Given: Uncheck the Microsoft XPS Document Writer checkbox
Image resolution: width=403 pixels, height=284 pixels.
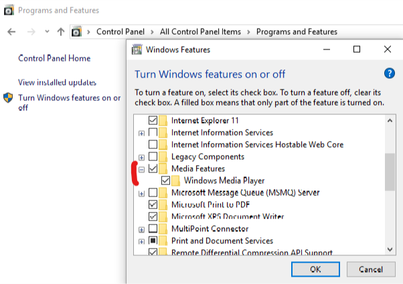Looking at the screenshot, I should 153,217.
